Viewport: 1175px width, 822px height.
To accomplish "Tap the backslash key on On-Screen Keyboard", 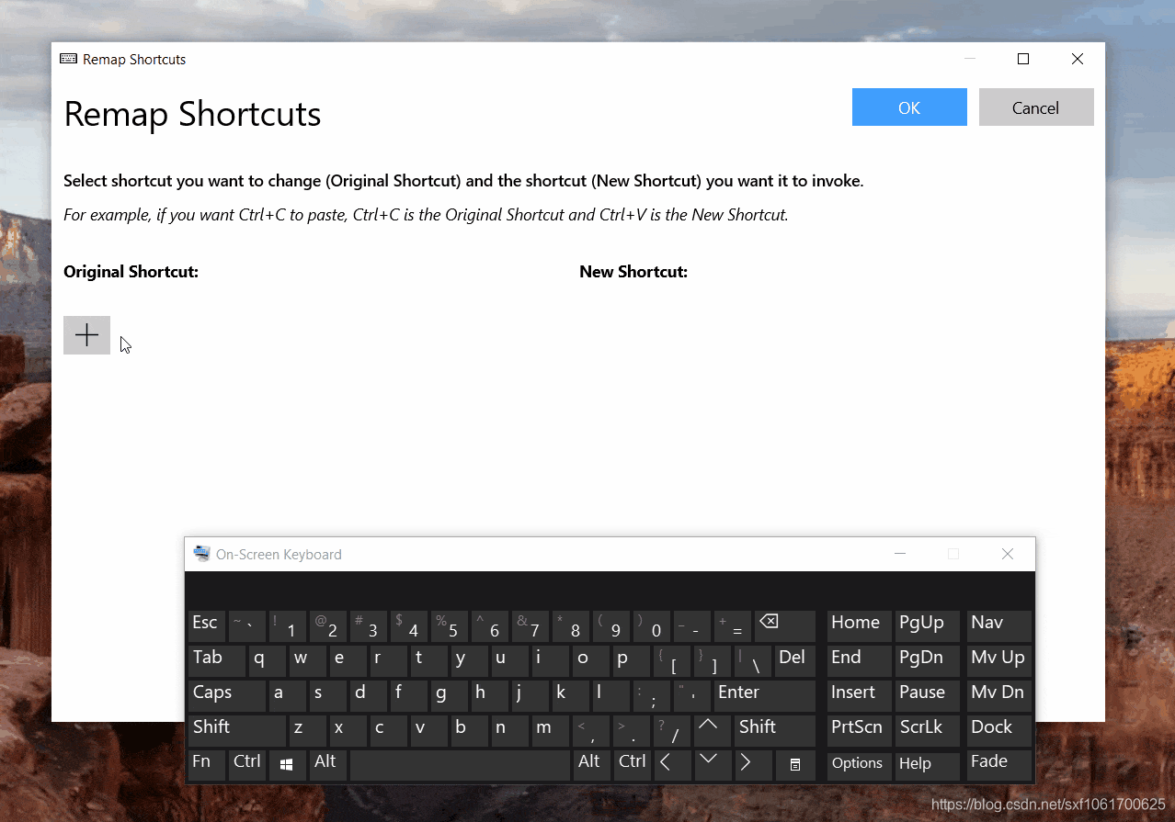I will 753,660.
